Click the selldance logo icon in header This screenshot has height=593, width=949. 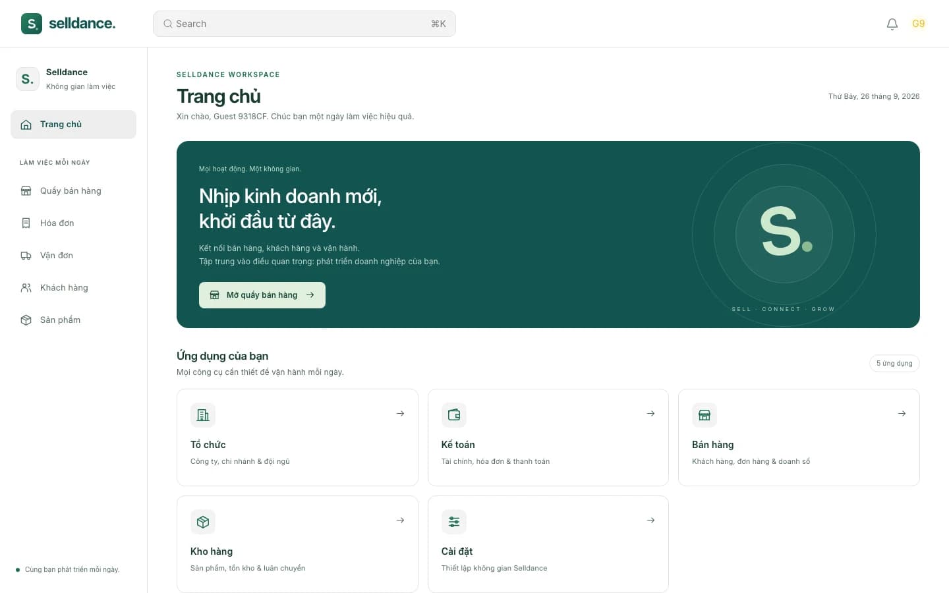[x=32, y=24]
